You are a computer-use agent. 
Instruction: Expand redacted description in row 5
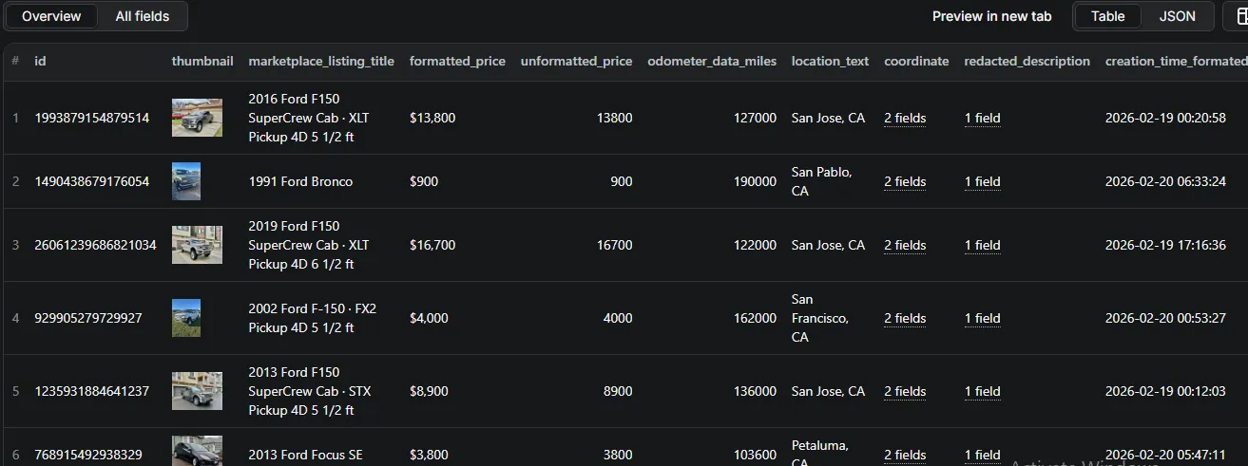982,392
